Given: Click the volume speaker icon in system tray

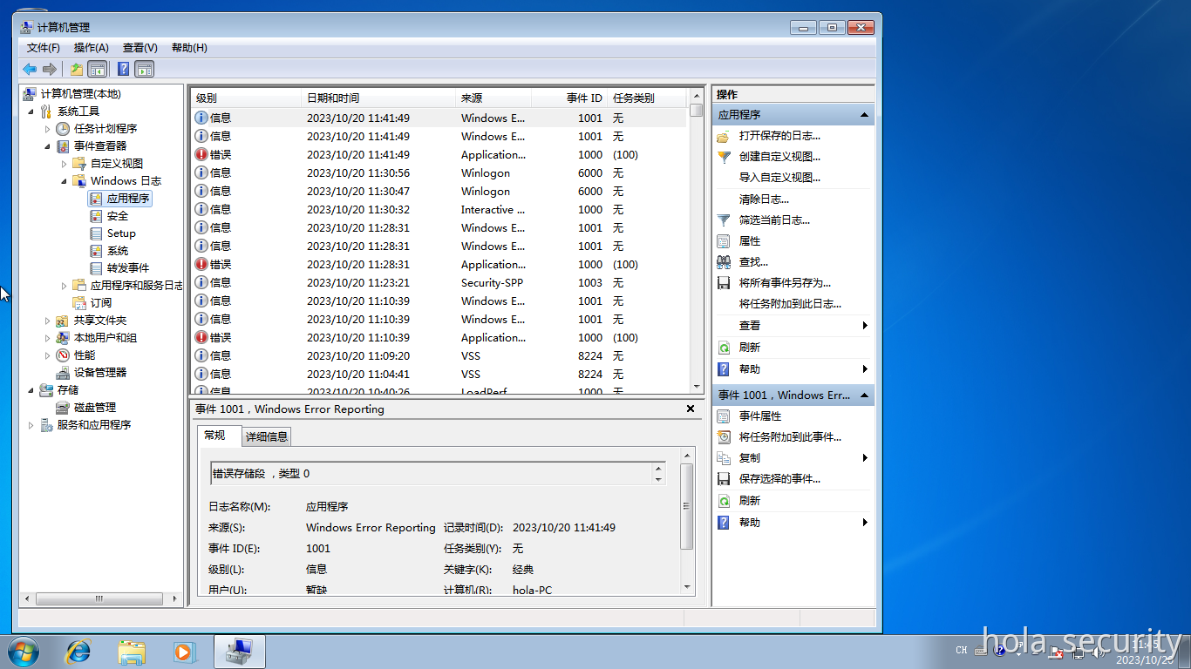Looking at the screenshot, I should (1097, 651).
